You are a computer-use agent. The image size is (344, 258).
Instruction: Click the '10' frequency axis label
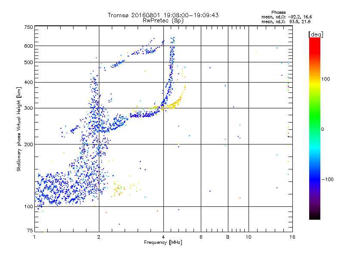click(x=249, y=237)
